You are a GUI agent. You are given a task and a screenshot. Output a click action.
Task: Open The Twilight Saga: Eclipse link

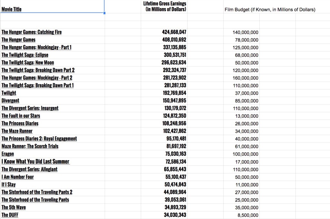pos(25,55)
